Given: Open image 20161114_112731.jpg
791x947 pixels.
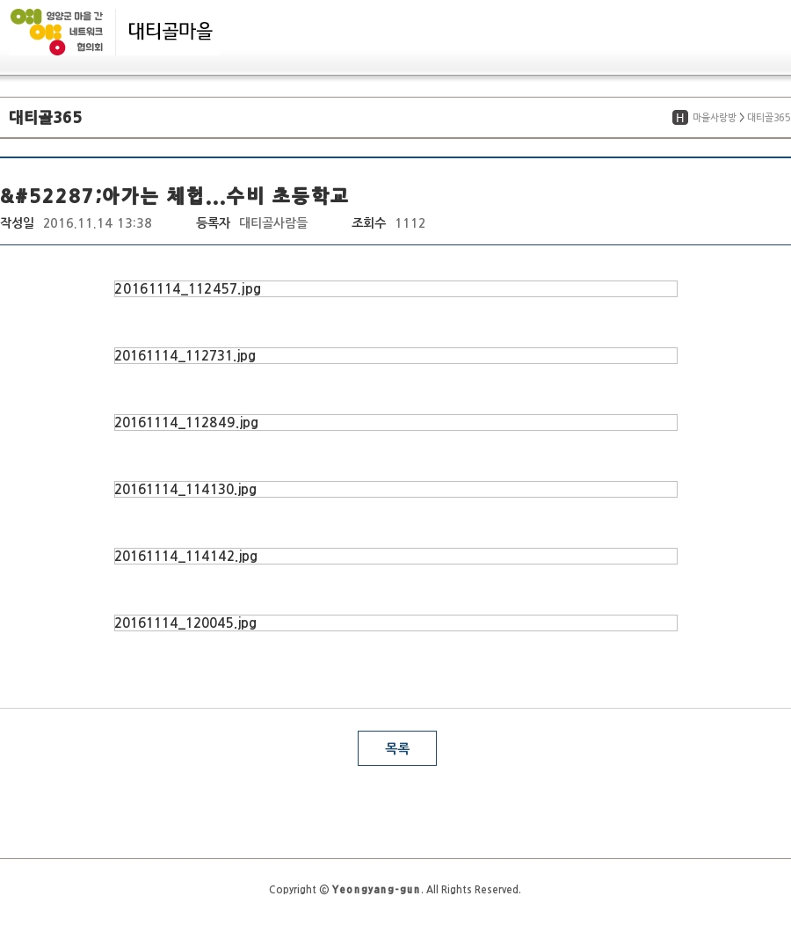Looking at the screenshot, I should (x=395, y=355).
